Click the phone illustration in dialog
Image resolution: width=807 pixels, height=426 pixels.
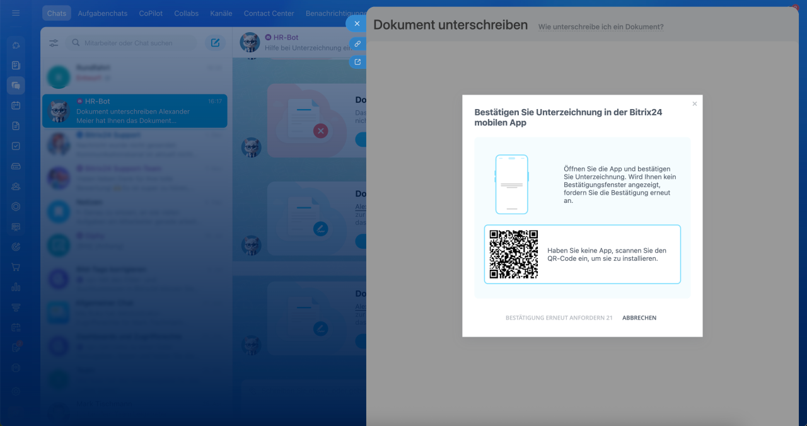(x=511, y=185)
